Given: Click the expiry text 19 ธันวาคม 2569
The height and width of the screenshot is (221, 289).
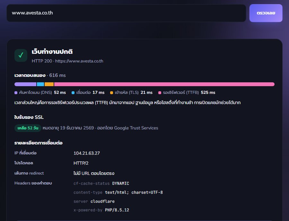Looking at the screenshot, I should [68, 128].
